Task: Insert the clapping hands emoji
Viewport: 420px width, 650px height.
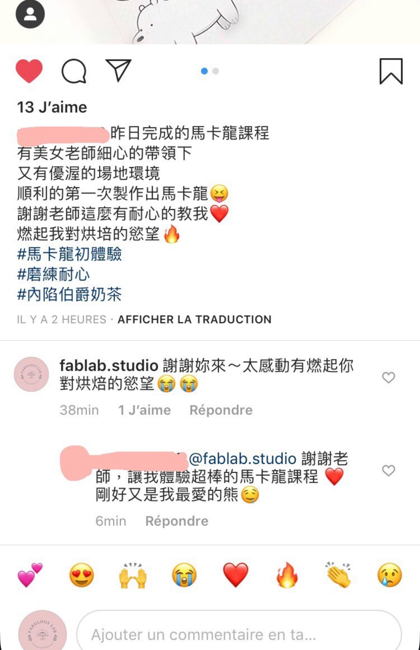Action: click(x=338, y=575)
